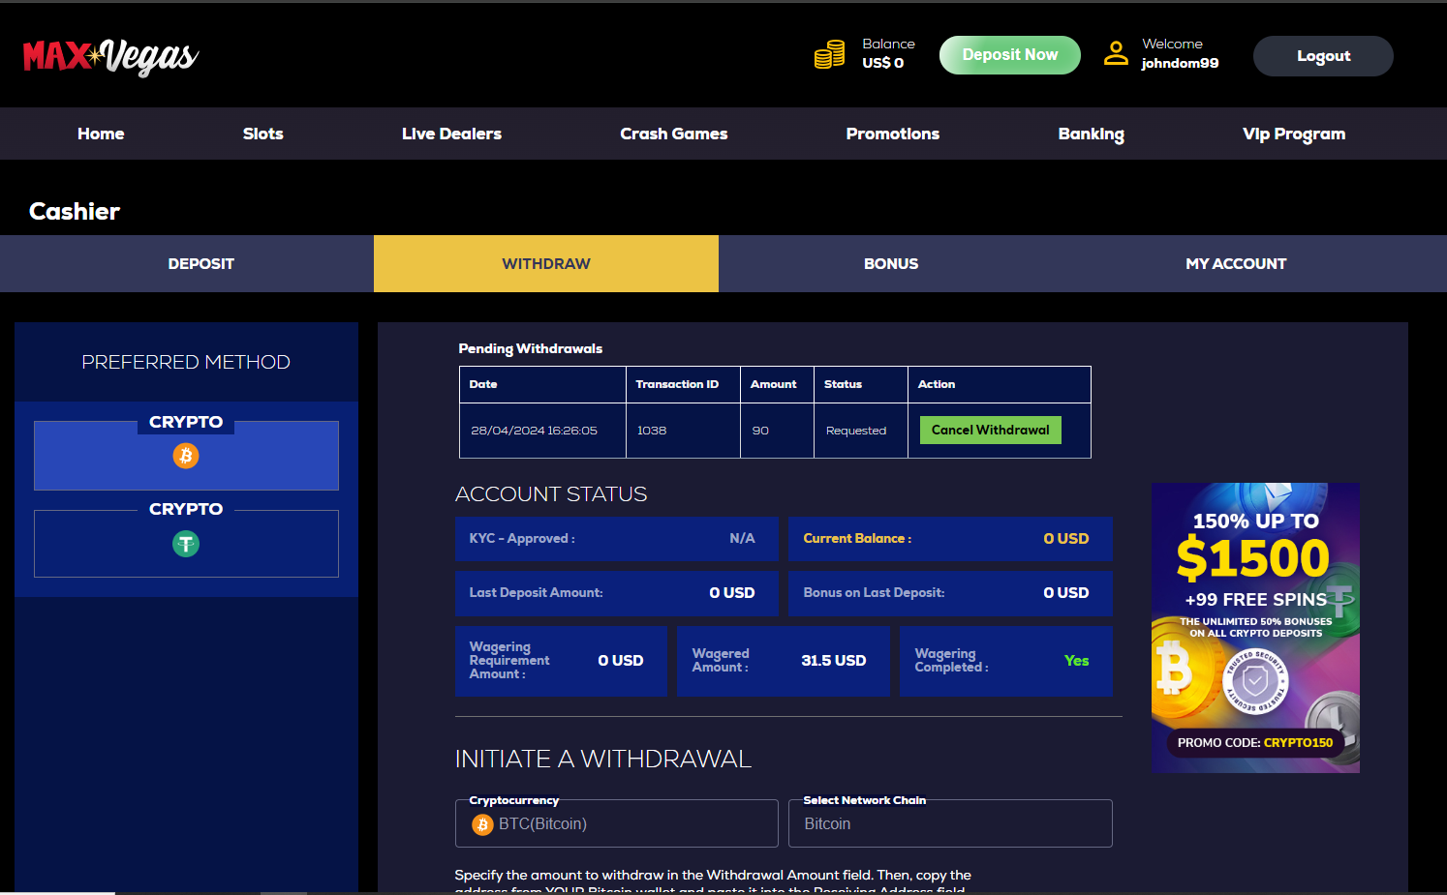Image resolution: width=1447 pixels, height=895 pixels.
Task: Click the Bitcoin icon in Cryptocurrency field
Action: point(482,824)
